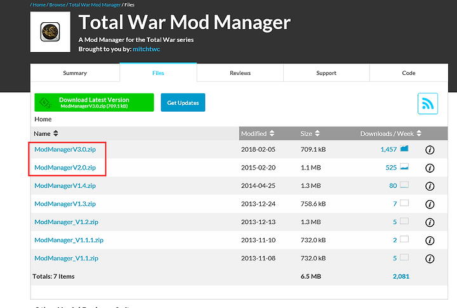Go to Home in the breadcrumb
The image size is (457, 308).
39,4
